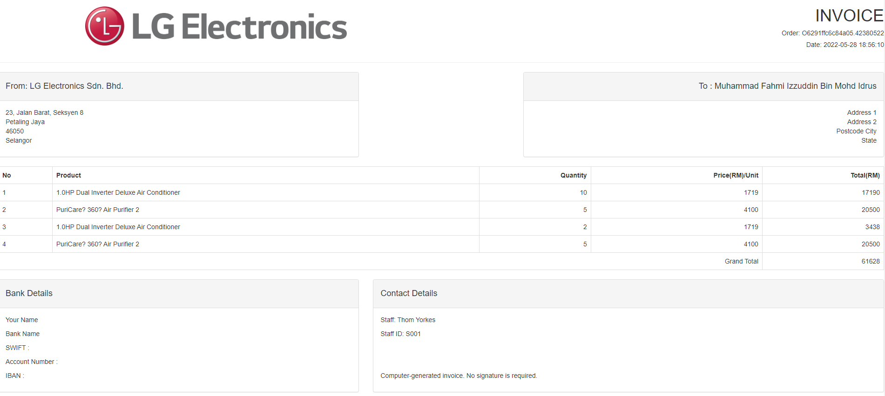Click the 'Grand Total' label
Viewport: 885px width, 396px height.
pos(741,261)
